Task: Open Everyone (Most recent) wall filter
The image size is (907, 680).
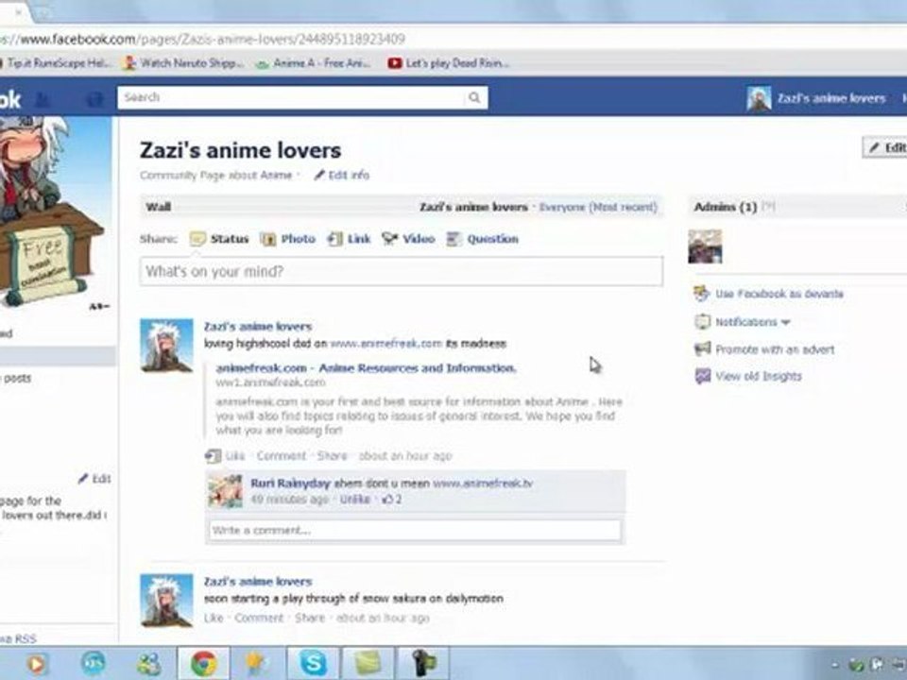Action: pyautogui.click(x=597, y=207)
